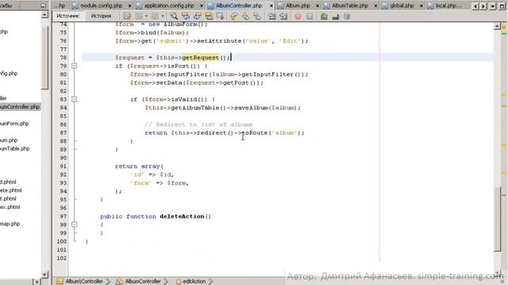Click green icon after macro buttons
Image resolution: width=508 pixels, height=285 pixels.
tap(324, 16)
